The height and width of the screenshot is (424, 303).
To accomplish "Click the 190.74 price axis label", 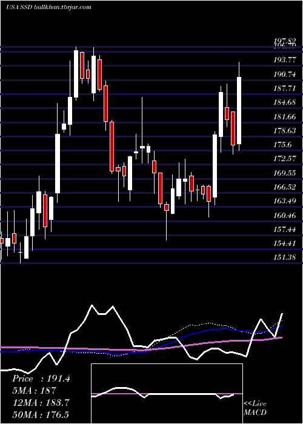I will click(x=285, y=75).
